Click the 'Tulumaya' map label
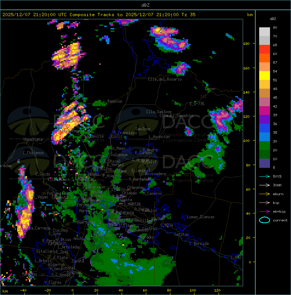Viewport: 291px width, 295px height. coord(119,155)
